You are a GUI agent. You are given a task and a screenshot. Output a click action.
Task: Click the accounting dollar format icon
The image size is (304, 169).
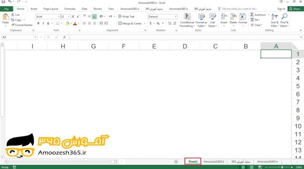point(150,24)
